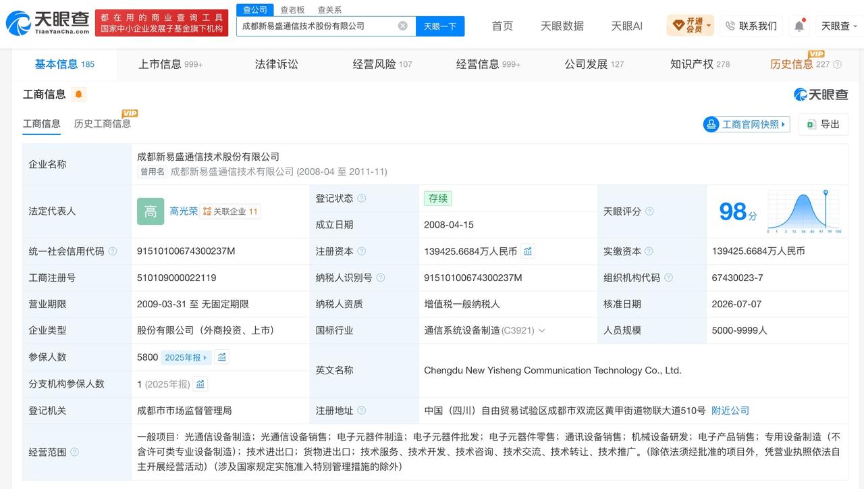Open the 历史信息 tab
The width and height of the screenshot is (864, 489).
(x=800, y=64)
